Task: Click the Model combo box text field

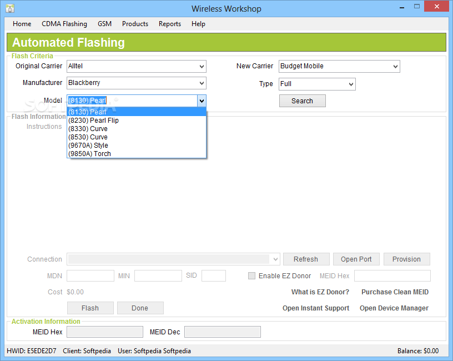Action: [x=132, y=101]
